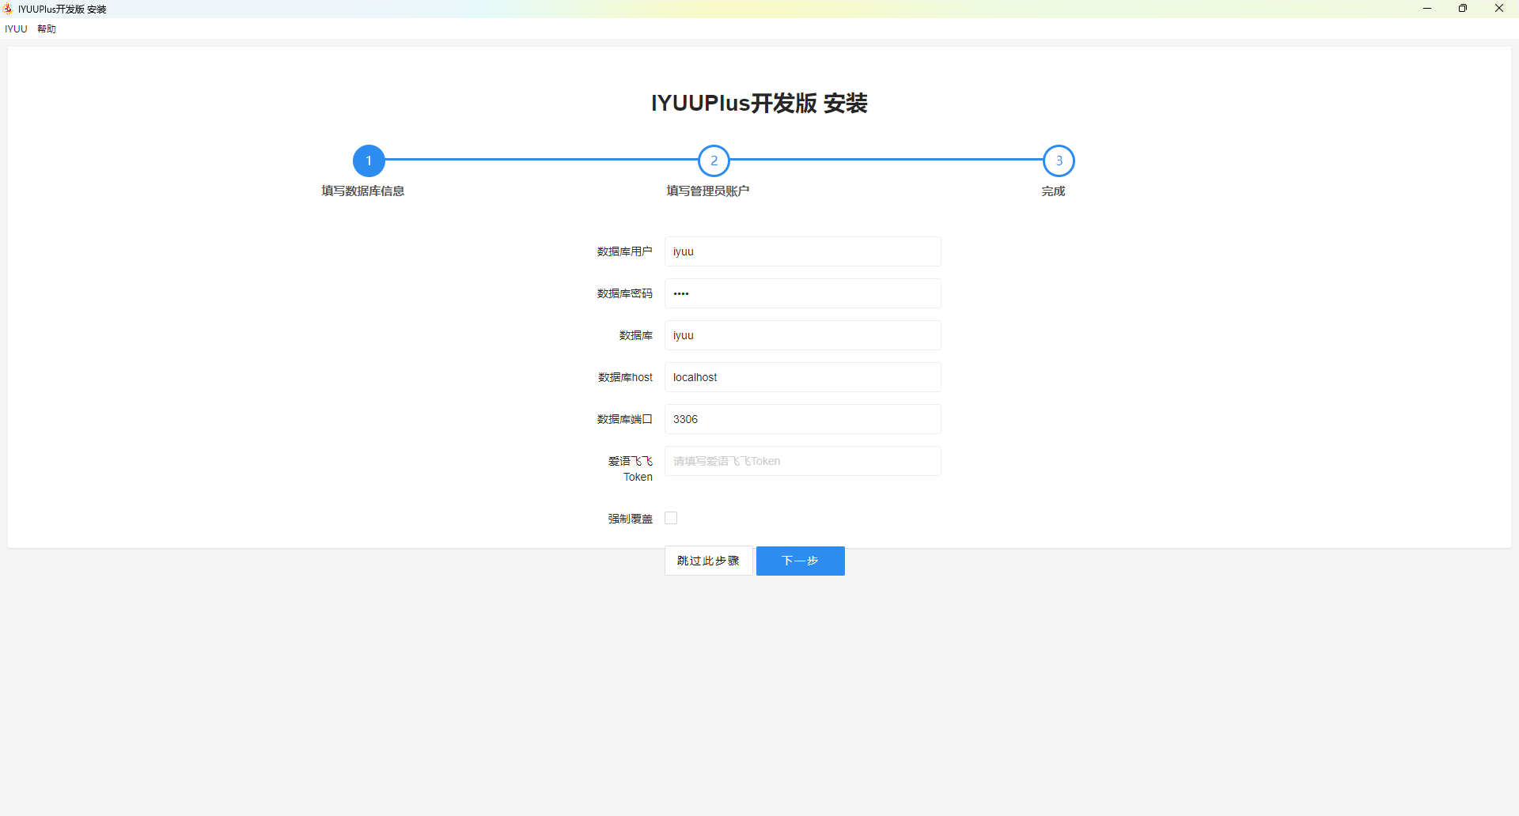Click the step 3 circle icon
This screenshot has height=816, width=1519.
pos(1059,161)
